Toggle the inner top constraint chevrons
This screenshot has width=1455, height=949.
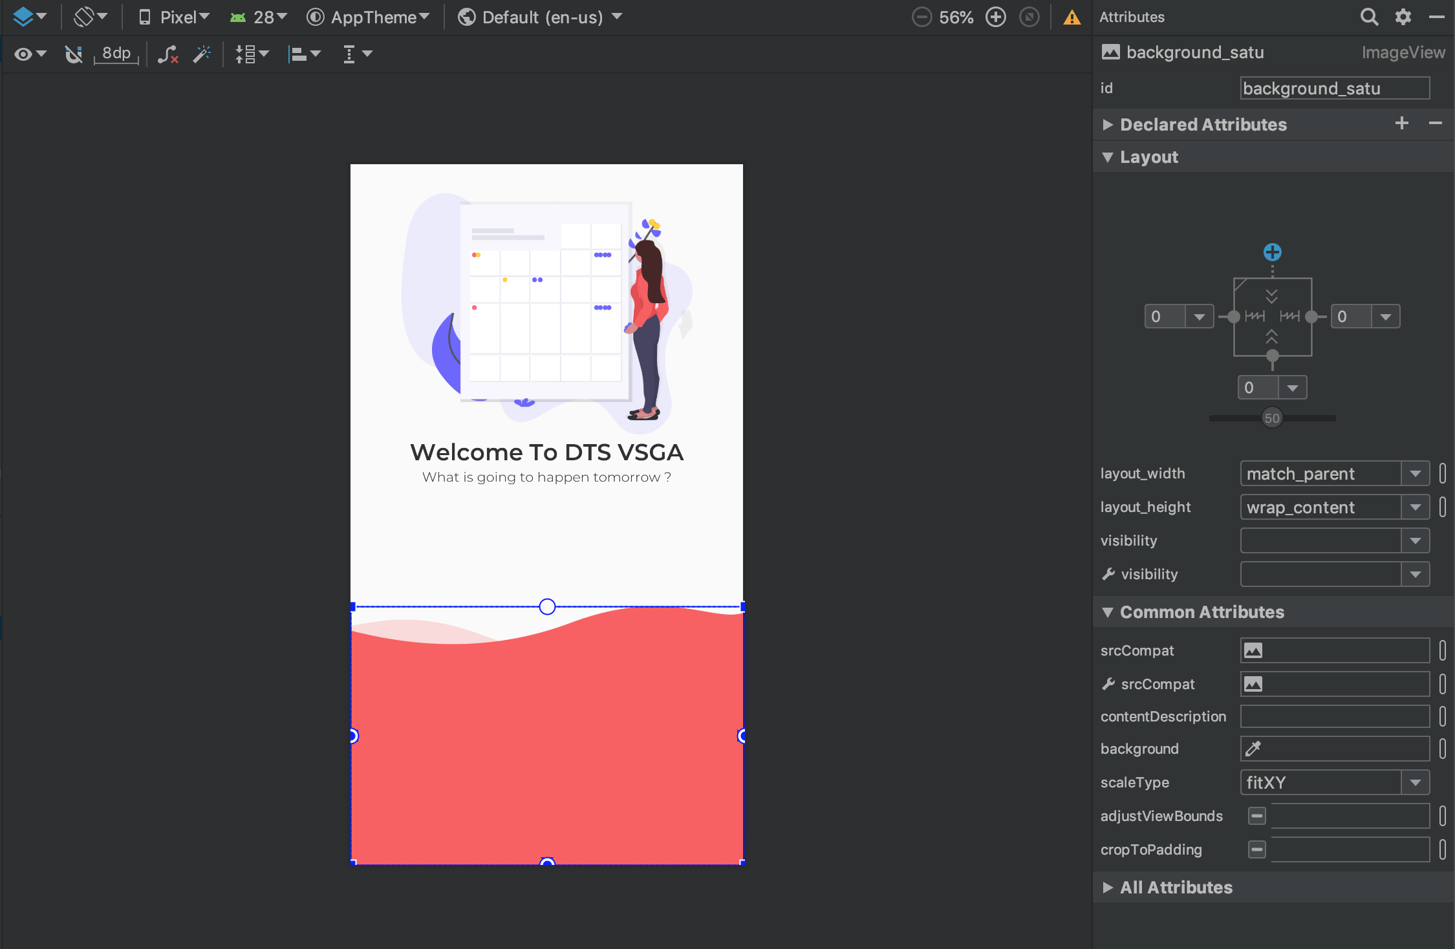coord(1272,296)
